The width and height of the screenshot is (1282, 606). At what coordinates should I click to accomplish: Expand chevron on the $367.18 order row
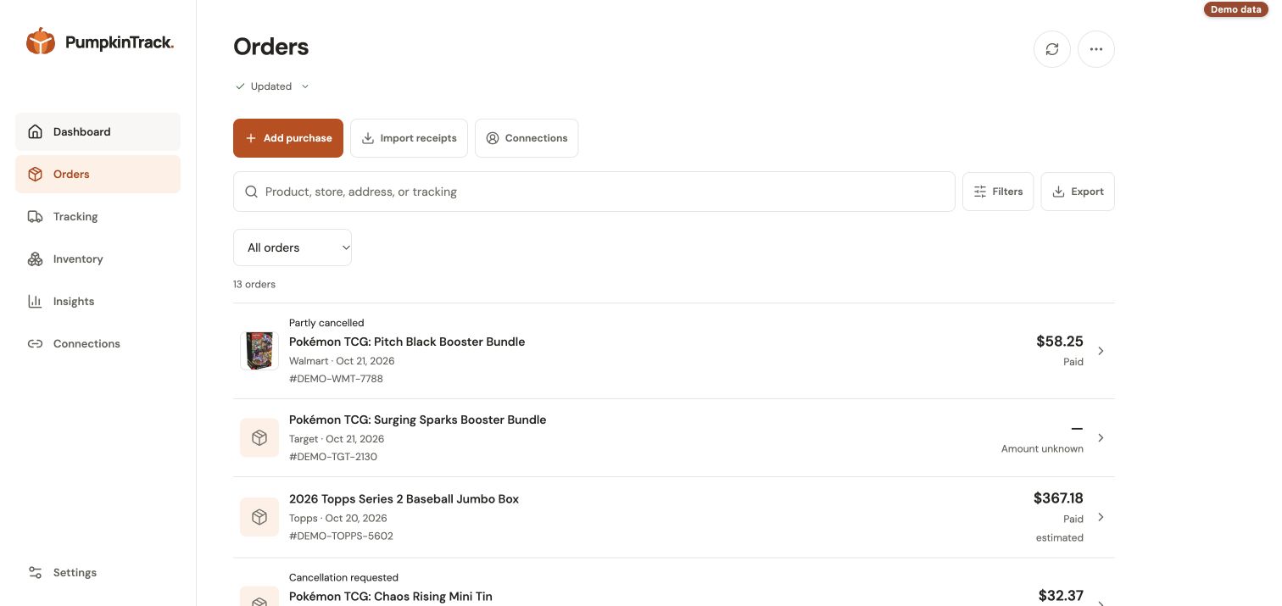(x=1101, y=517)
